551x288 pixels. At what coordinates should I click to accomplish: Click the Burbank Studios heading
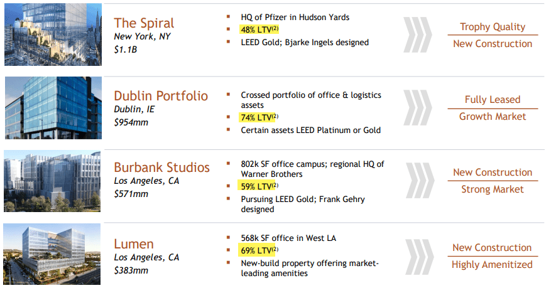[x=161, y=168]
